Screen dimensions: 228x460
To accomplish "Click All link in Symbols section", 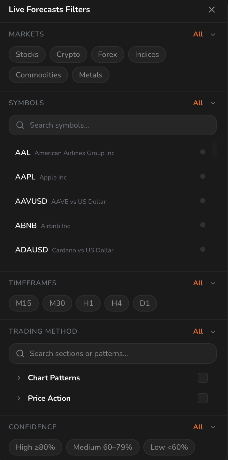I will click(198, 103).
